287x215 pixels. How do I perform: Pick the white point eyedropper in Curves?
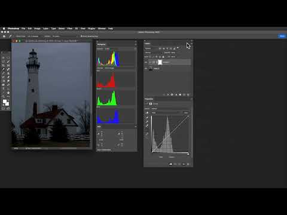coord(147,125)
